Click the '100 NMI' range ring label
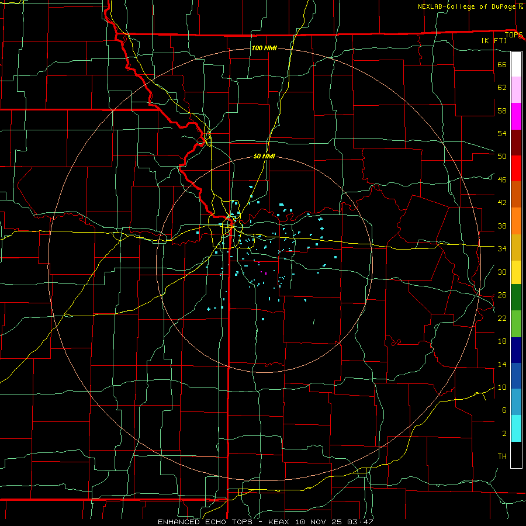This screenshot has width=526, height=526. tap(264, 48)
